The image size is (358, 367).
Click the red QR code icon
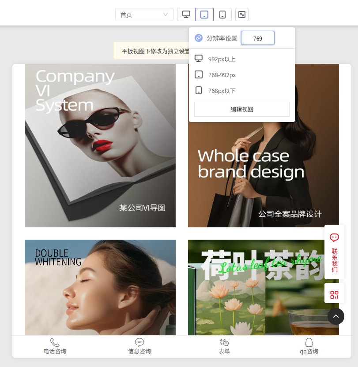point(334,295)
